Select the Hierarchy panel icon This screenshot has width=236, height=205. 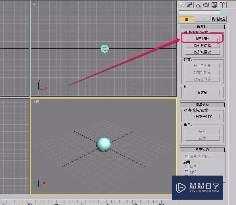click(198, 5)
